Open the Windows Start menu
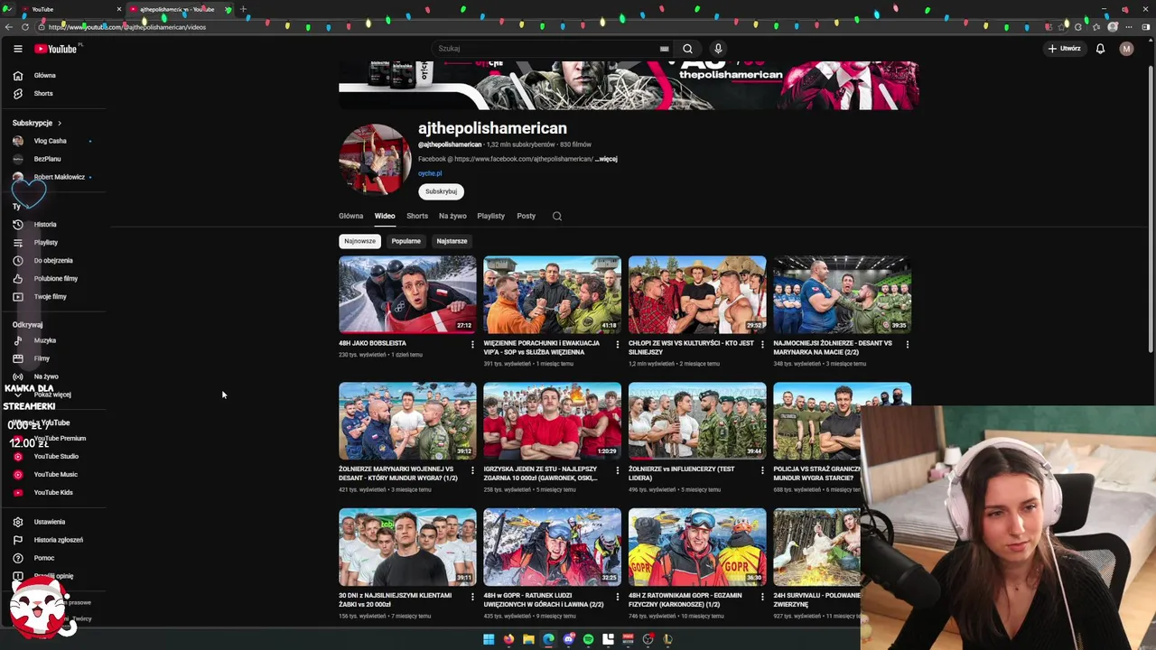This screenshot has height=650, width=1156. (x=489, y=639)
